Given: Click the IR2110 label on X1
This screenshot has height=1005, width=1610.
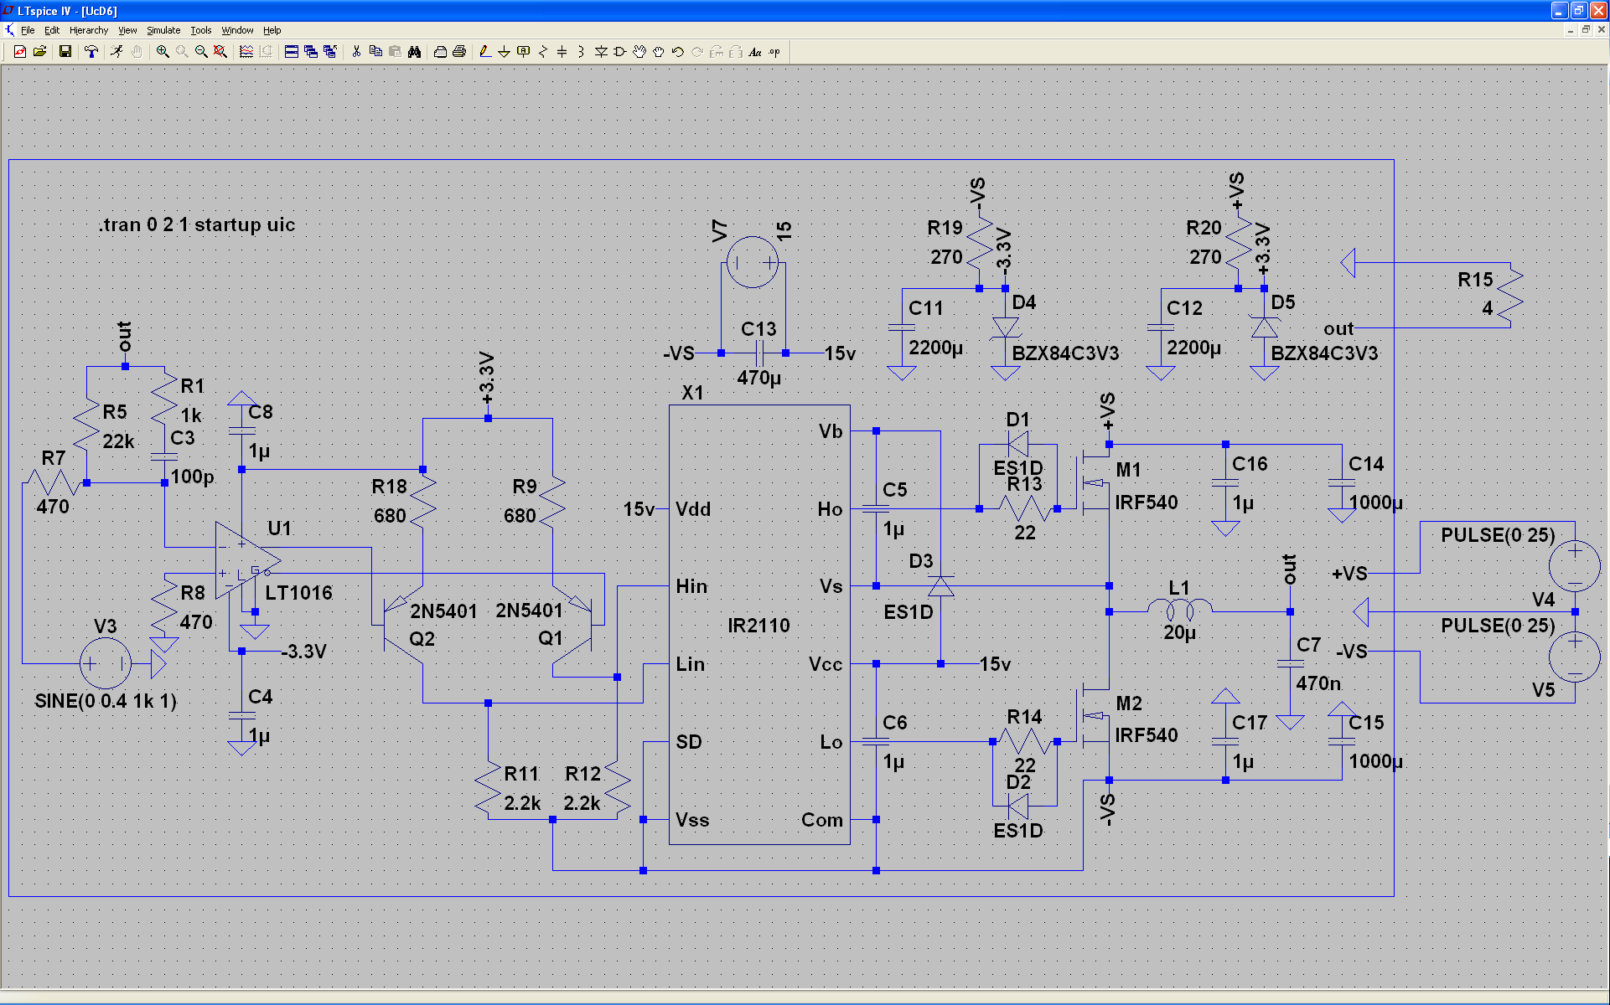Looking at the screenshot, I should [758, 626].
